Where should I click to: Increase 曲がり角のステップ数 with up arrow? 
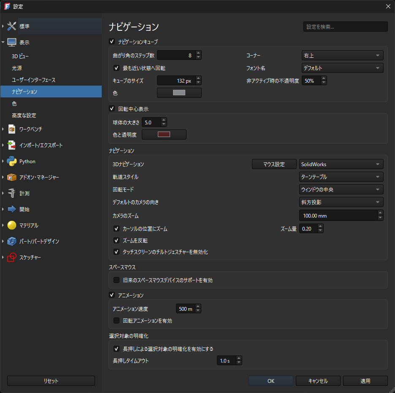point(198,53)
